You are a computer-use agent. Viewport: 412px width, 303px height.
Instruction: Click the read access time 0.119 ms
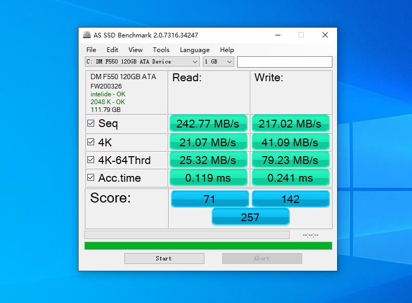(209, 178)
